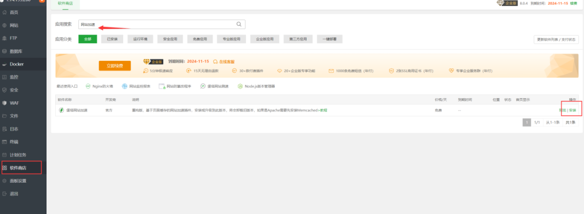Select the 运行环境 category filter
Screen dimensions: 584x214
click(141, 39)
